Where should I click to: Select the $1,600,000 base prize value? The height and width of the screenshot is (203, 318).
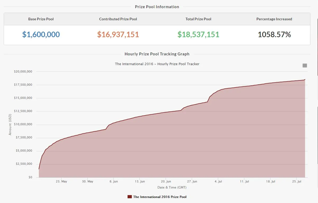point(41,35)
